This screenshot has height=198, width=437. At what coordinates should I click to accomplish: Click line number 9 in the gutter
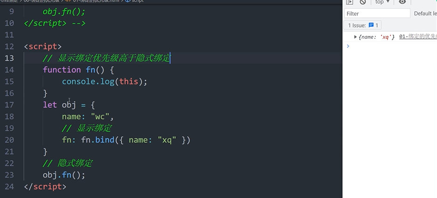tap(11, 12)
